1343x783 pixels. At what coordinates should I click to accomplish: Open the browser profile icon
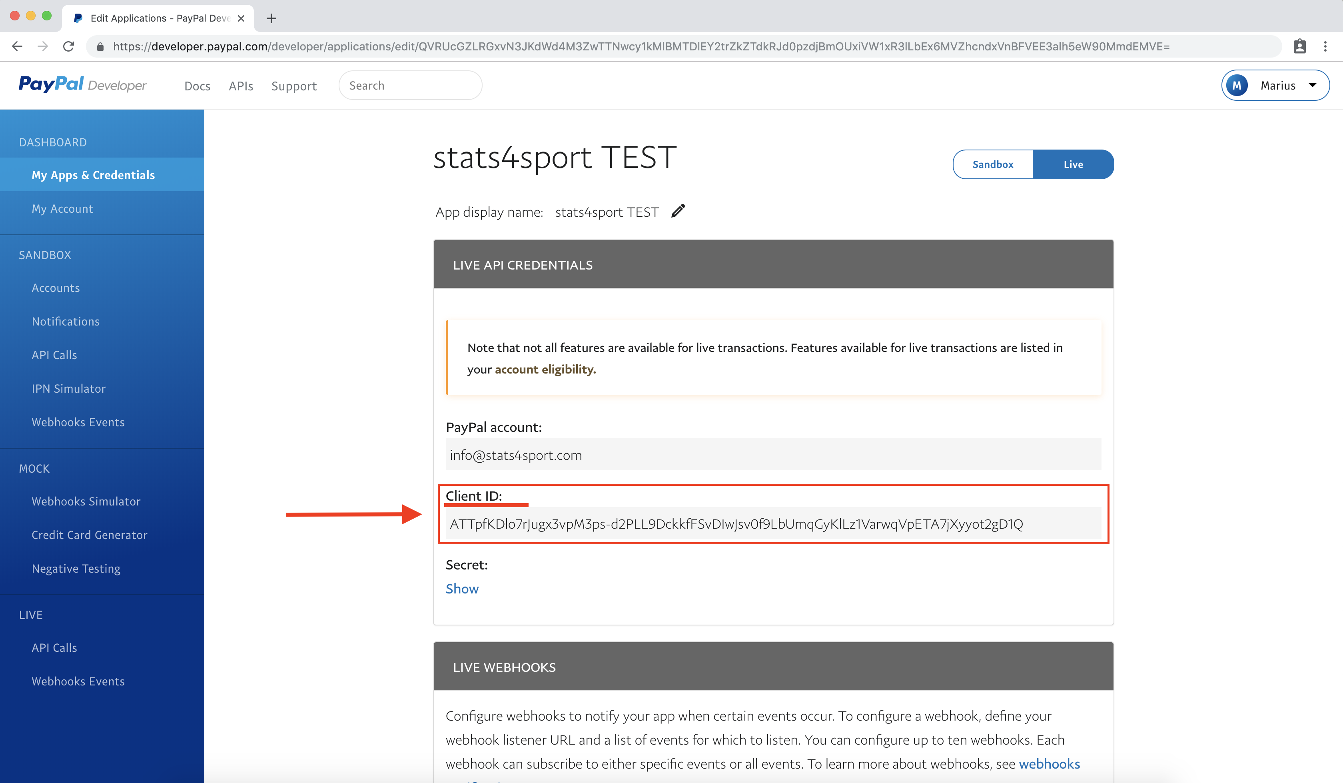(1299, 46)
